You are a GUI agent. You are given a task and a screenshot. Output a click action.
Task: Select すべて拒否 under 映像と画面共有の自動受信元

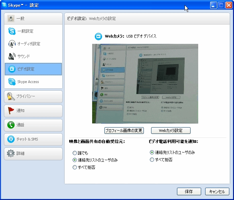[75, 167]
